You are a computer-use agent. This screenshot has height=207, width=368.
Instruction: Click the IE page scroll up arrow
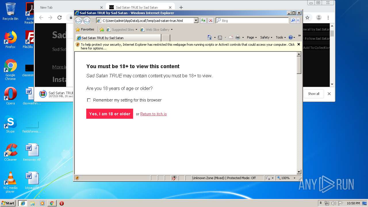[x=299, y=54]
